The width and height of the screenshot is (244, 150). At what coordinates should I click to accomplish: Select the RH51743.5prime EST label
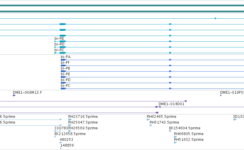point(164,122)
